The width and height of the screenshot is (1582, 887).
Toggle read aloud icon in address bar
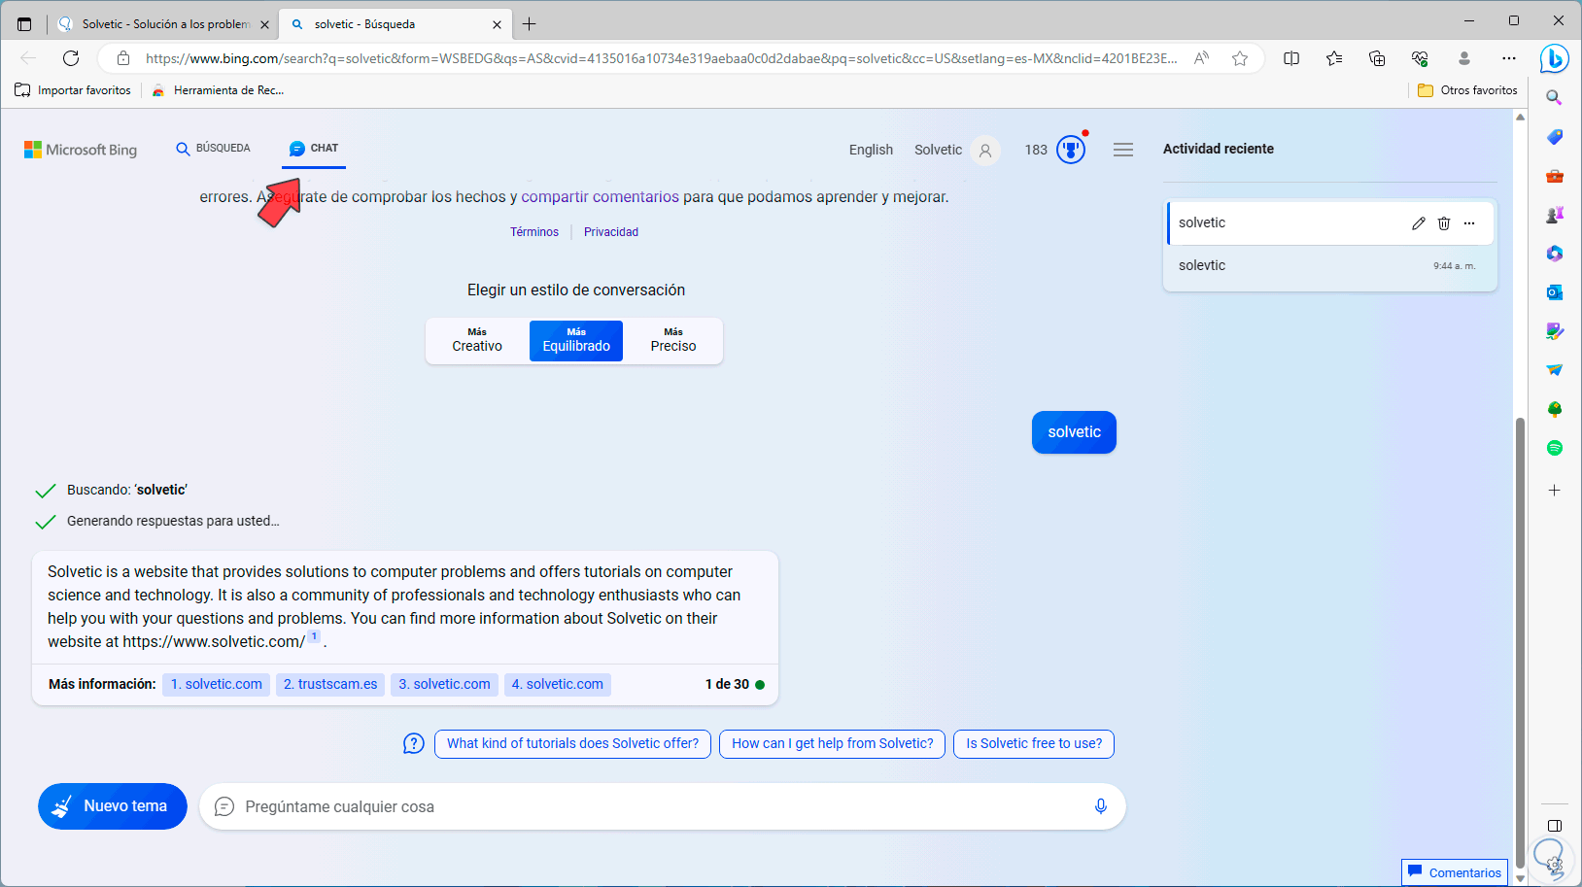tap(1202, 58)
